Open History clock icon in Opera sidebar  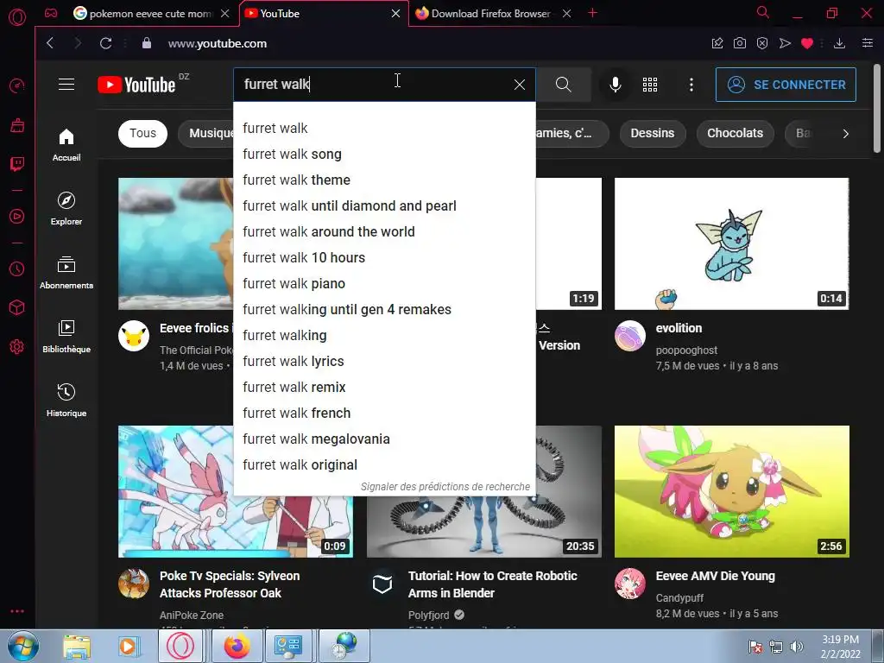(x=17, y=269)
